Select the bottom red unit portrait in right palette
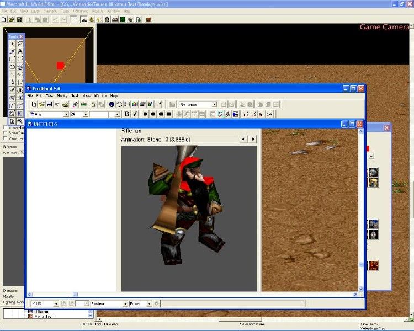The width and height of the screenshot is (414, 331). coord(374,265)
